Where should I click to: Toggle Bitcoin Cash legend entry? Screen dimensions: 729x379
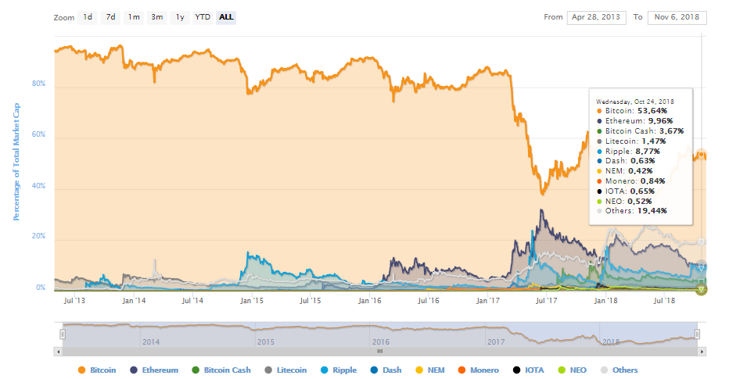[x=221, y=370]
